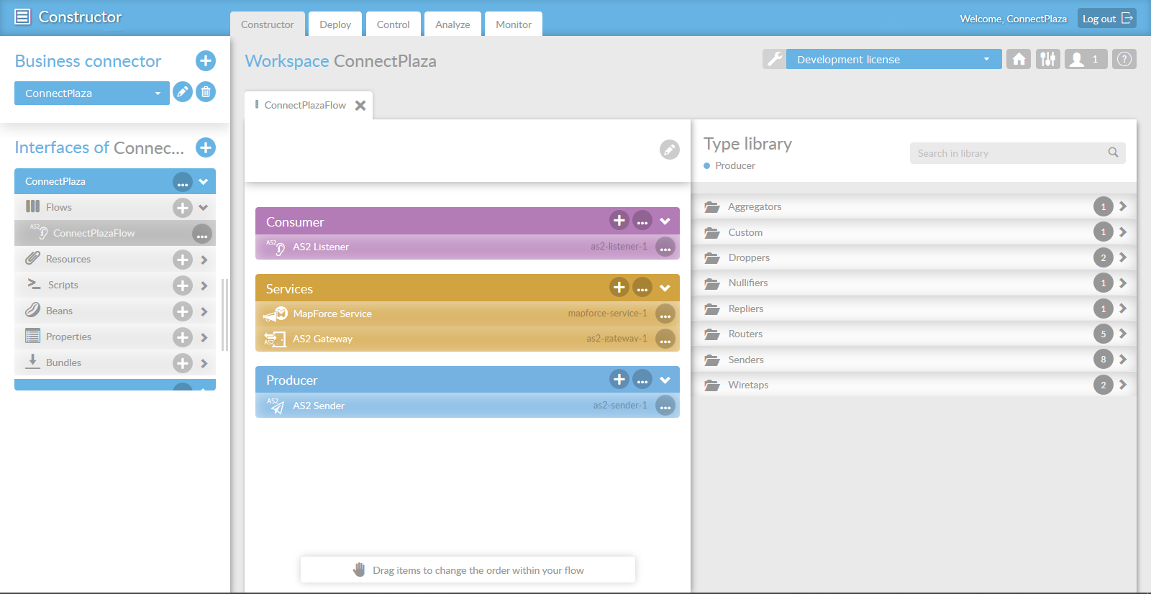
Task: Open options menu for ConnectPlaza interface
Action: pos(183,182)
